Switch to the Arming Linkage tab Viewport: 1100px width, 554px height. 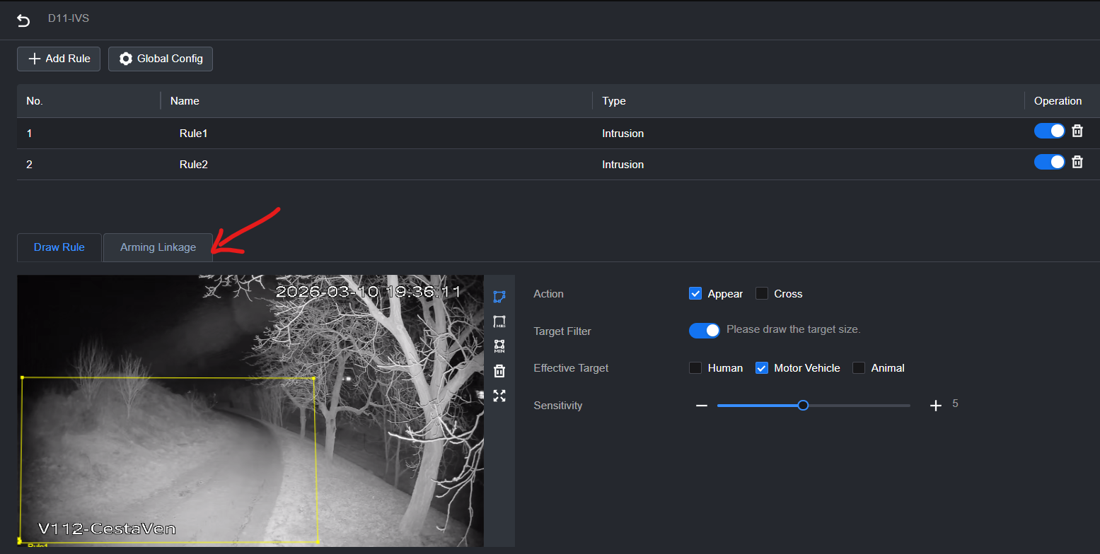[158, 247]
